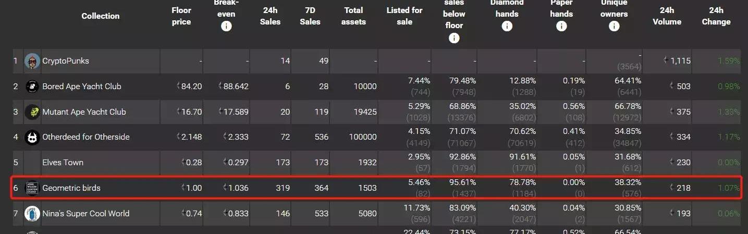The image size is (748, 234).
Task: Sort by Total assets column
Action: [354, 16]
